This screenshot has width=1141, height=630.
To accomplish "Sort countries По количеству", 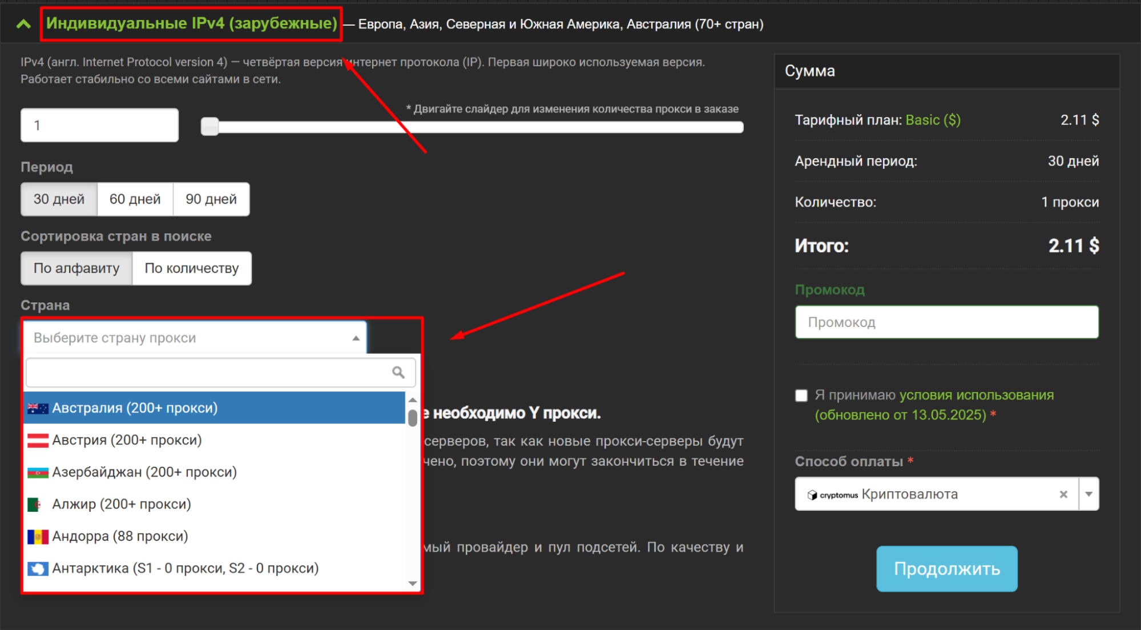I will coord(191,268).
